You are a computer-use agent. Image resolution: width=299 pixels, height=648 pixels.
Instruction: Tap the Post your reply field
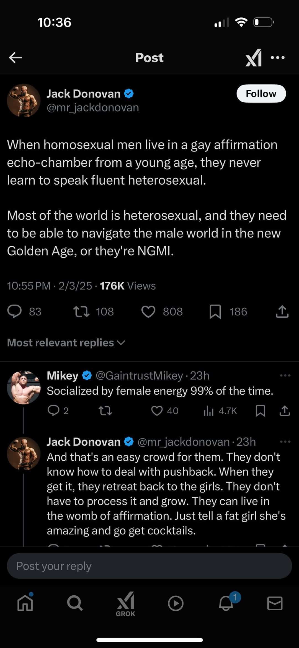[149, 566]
